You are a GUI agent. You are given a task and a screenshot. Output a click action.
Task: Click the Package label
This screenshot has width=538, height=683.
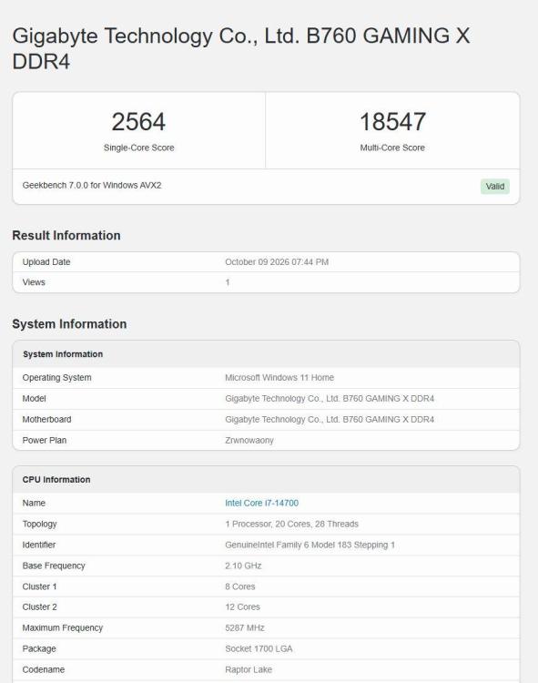tap(39, 648)
